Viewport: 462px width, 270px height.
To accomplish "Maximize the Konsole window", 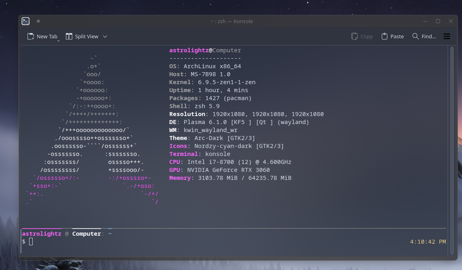I will point(438,21).
